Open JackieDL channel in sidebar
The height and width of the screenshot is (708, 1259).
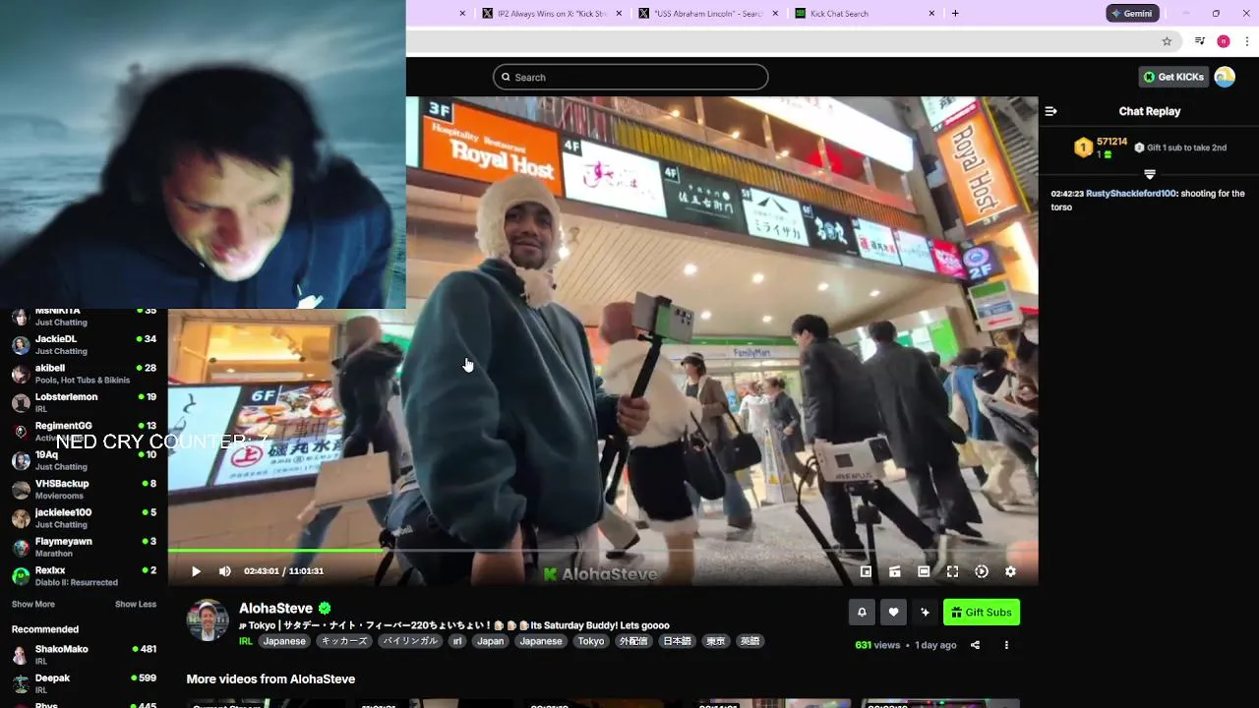click(84, 344)
